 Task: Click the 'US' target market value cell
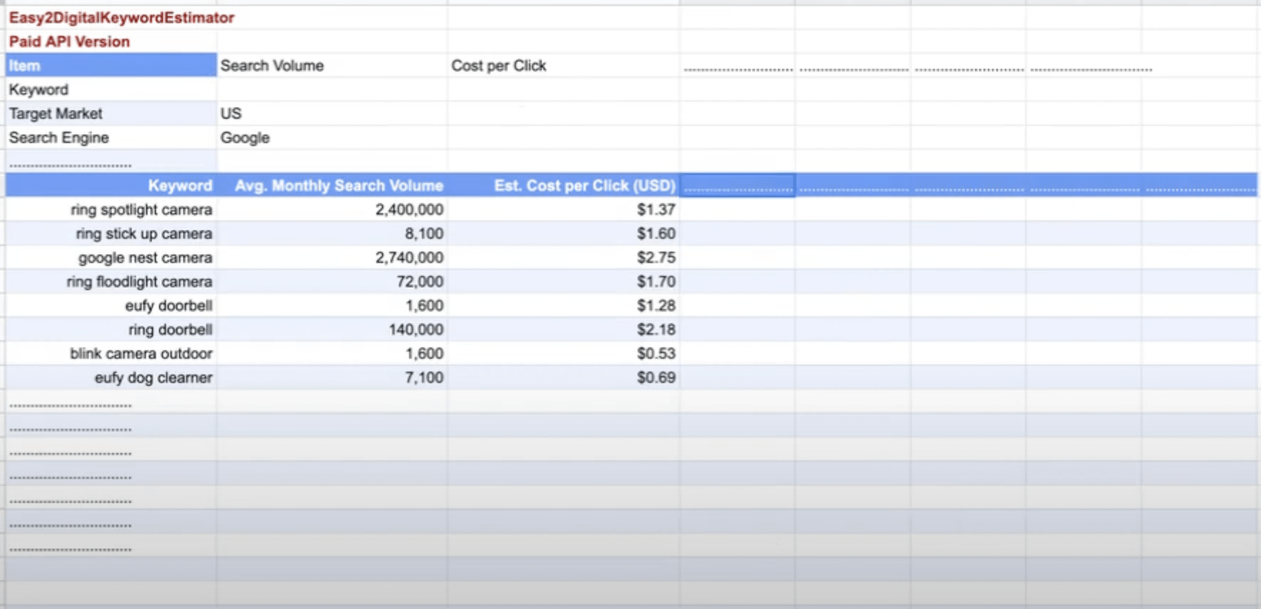click(332, 114)
